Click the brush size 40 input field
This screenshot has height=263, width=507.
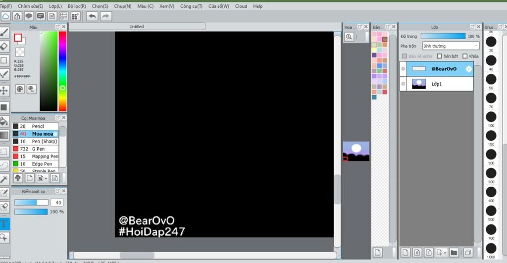click(57, 203)
